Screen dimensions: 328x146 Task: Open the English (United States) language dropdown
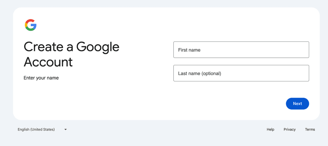click(x=42, y=130)
